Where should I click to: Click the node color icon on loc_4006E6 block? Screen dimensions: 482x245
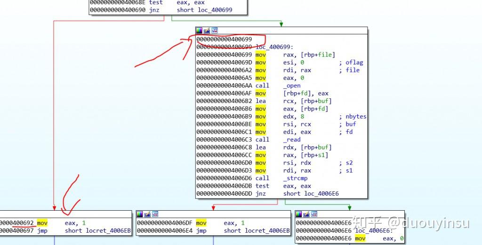298,214
